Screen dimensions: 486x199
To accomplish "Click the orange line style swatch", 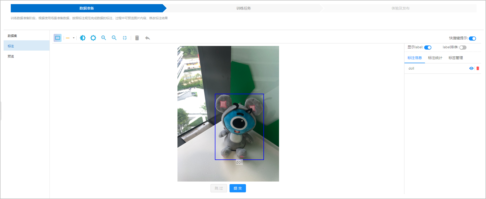I will point(68,38).
